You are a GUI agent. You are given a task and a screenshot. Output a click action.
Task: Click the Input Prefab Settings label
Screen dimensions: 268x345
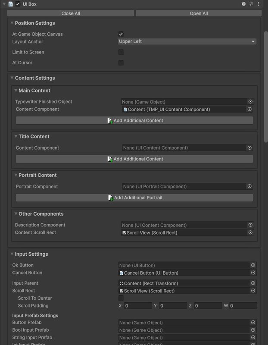pos(35,316)
